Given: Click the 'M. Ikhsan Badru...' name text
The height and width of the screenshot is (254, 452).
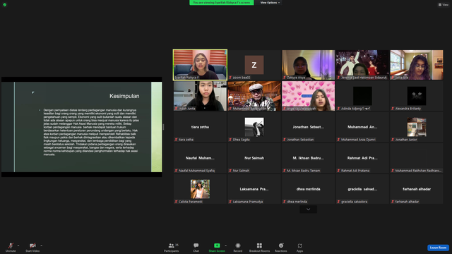Looking at the screenshot, I should [x=308, y=158].
